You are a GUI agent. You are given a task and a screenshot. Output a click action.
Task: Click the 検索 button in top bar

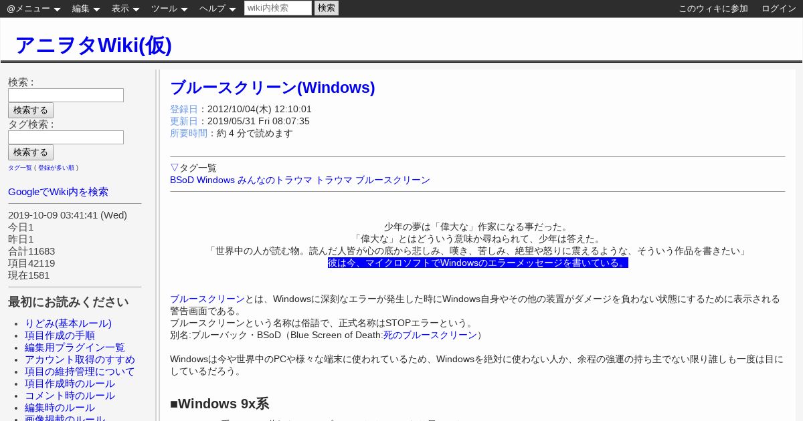tap(327, 8)
